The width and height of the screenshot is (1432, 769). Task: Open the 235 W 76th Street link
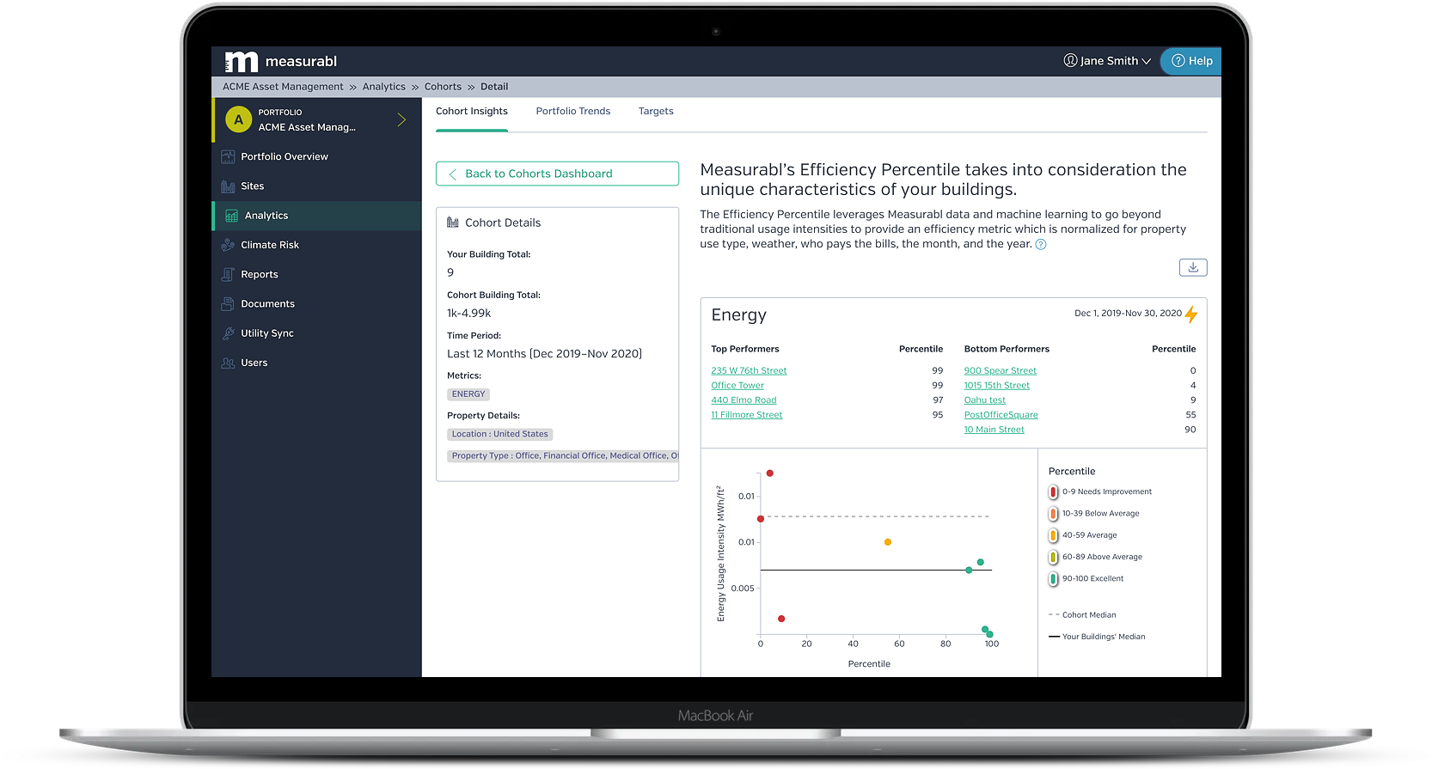coord(749,371)
